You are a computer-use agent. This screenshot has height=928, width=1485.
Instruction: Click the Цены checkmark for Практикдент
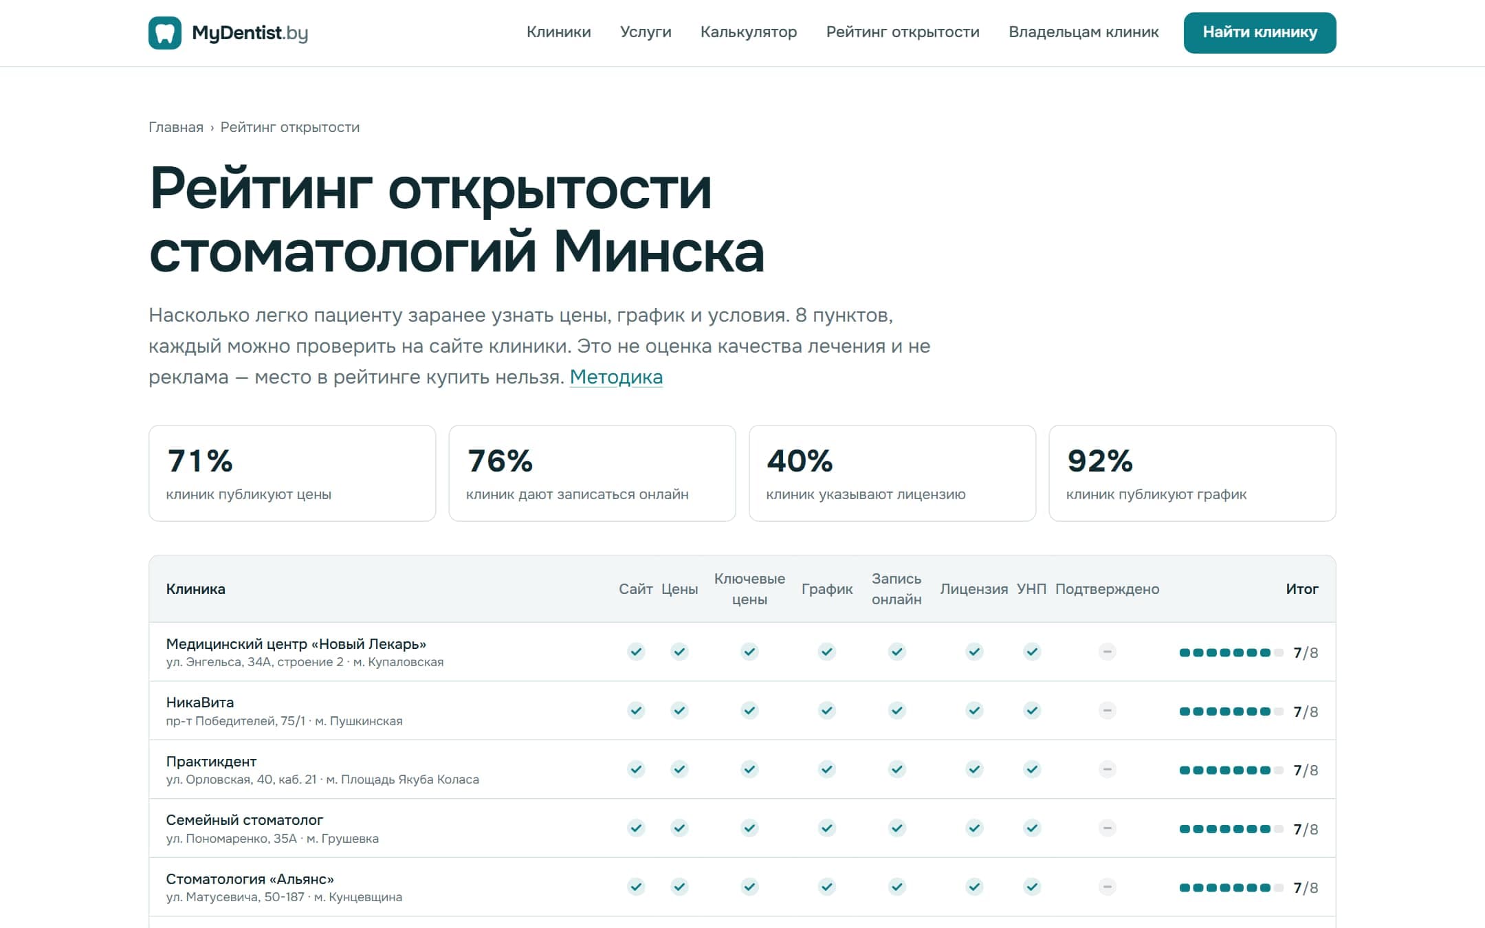(x=679, y=769)
